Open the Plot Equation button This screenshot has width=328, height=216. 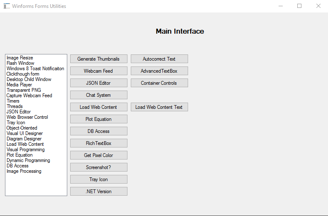coord(99,119)
